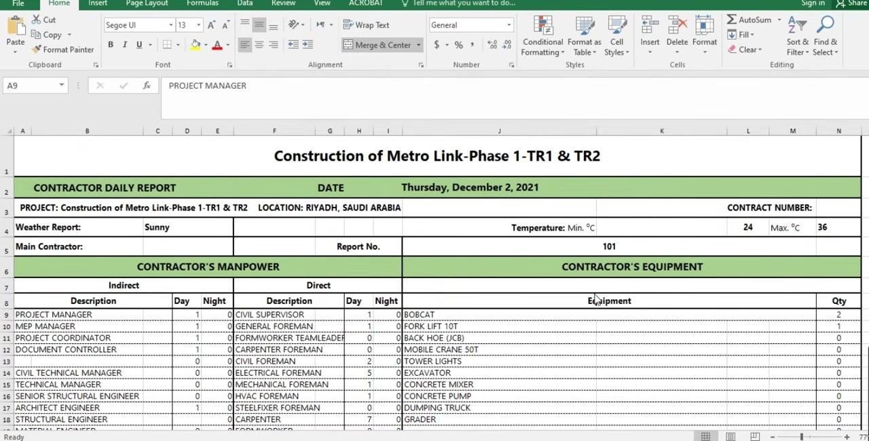The height and width of the screenshot is (441, 869).
Task: Align cell text to the right
Action: point(274,45)
